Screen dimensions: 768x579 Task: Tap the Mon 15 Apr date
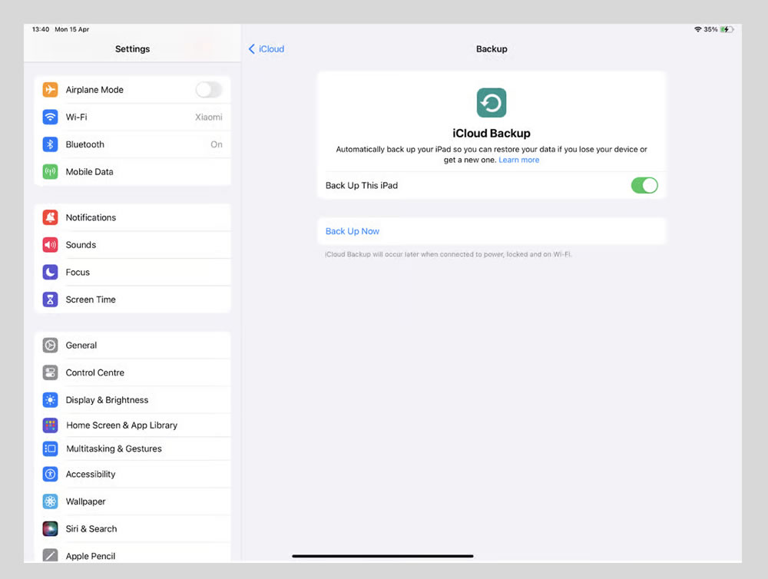(72, 29)
